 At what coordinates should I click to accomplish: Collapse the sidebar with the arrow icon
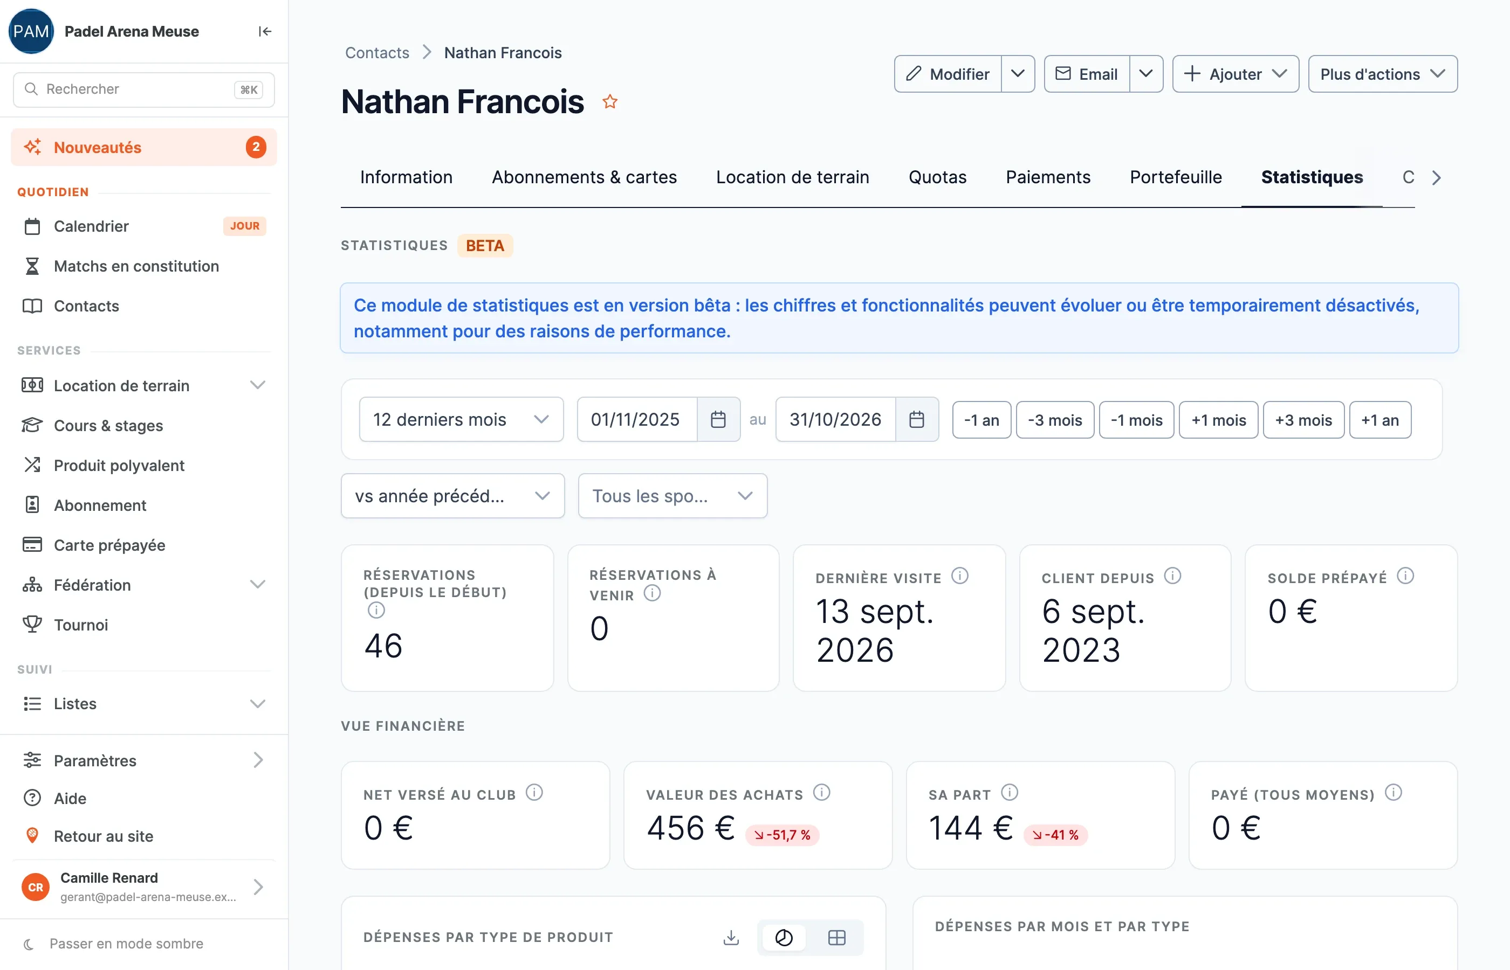pos(265,31)
